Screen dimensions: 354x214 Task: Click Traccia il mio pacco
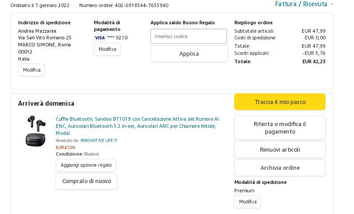280,102
